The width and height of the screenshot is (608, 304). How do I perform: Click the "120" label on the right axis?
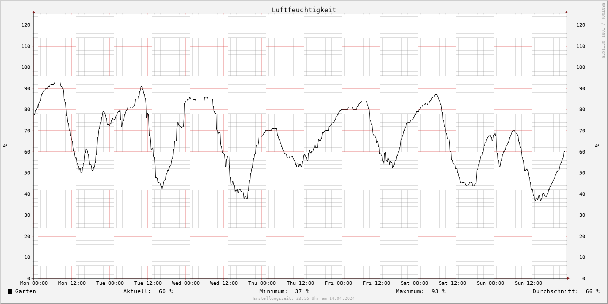[581, 25]
